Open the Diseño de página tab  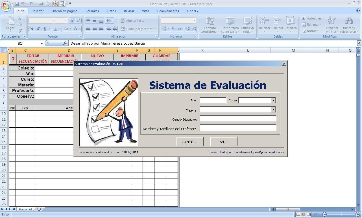(64, 11)
